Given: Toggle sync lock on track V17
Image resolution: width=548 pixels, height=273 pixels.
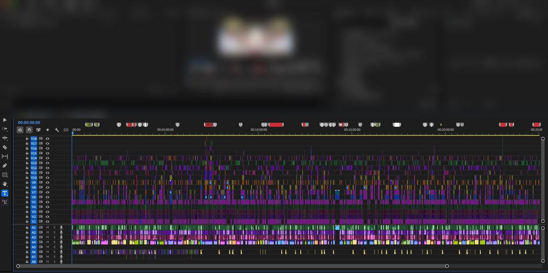Looking at the screenshot, I should (x=41, y=144).
